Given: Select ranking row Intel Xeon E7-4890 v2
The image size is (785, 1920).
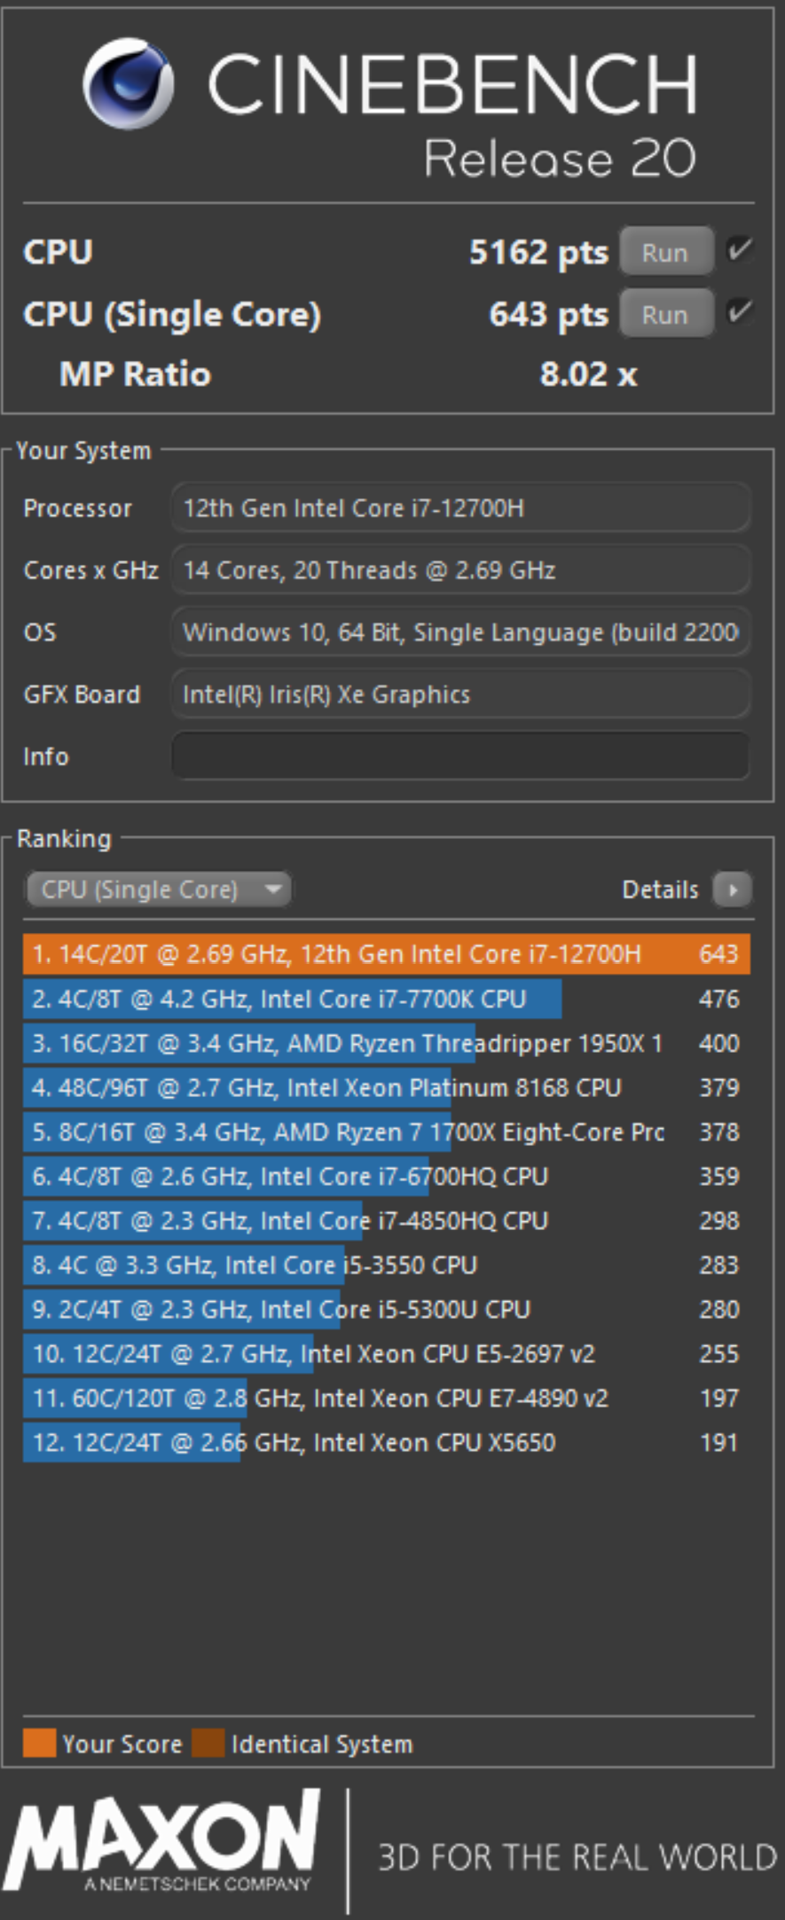Looking at the screenshot, I should (387, 1398).
